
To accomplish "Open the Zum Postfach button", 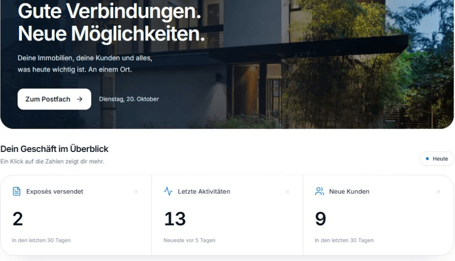I will pyautogui.click(x=54, y=99).
